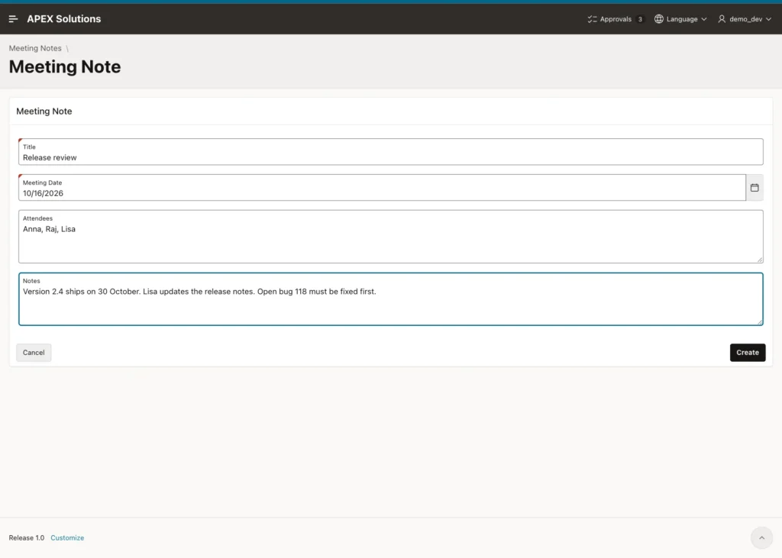Click into the Attendees text area

(x=390, y=237)
